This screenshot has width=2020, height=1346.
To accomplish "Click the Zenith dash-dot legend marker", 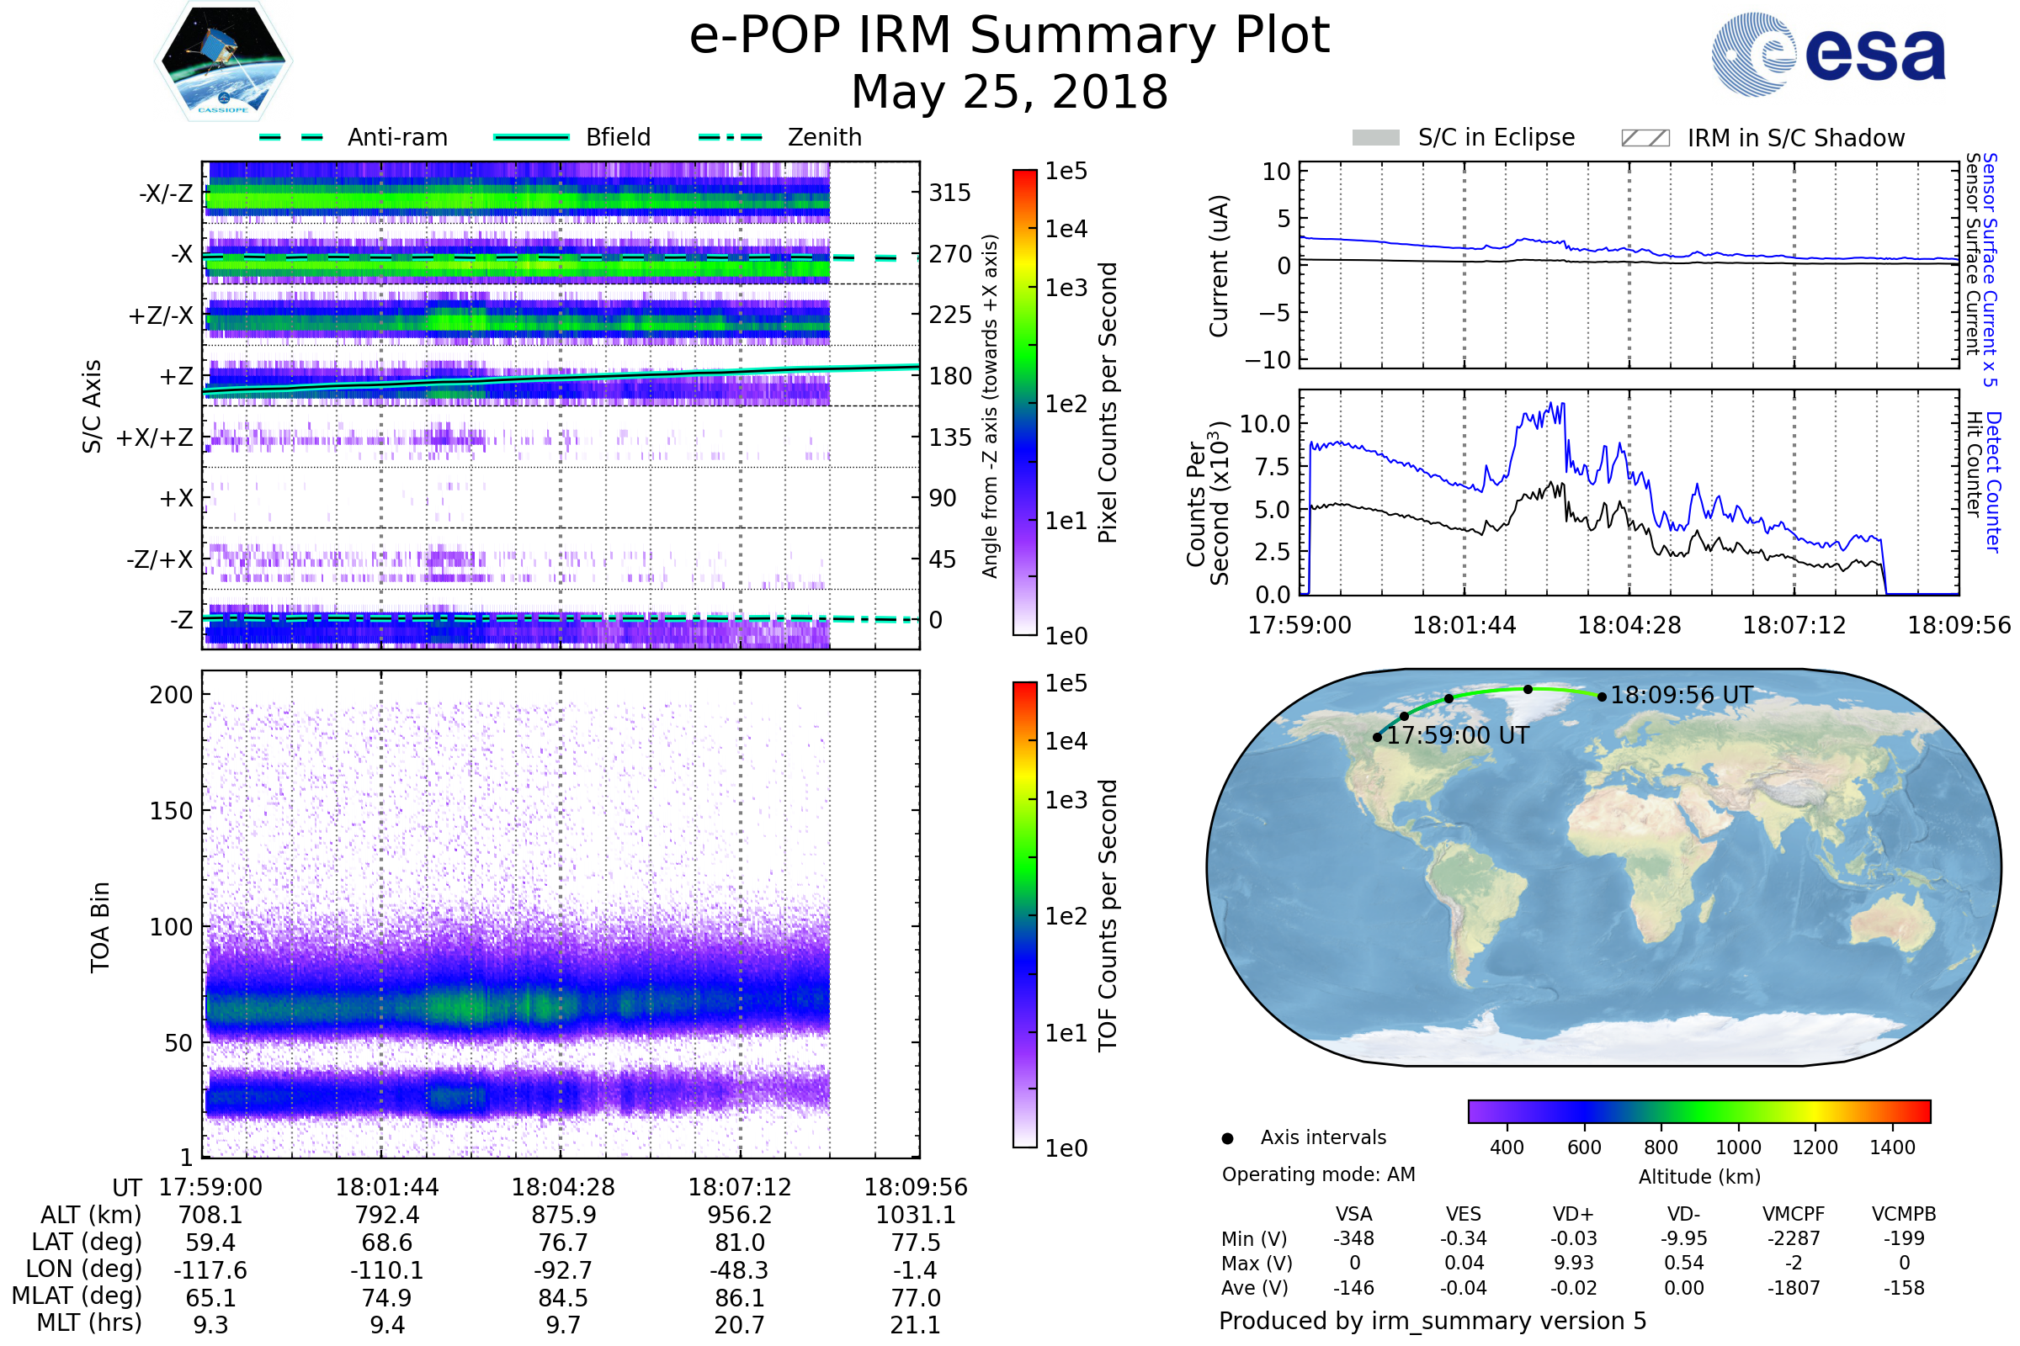I will (731, 137).
